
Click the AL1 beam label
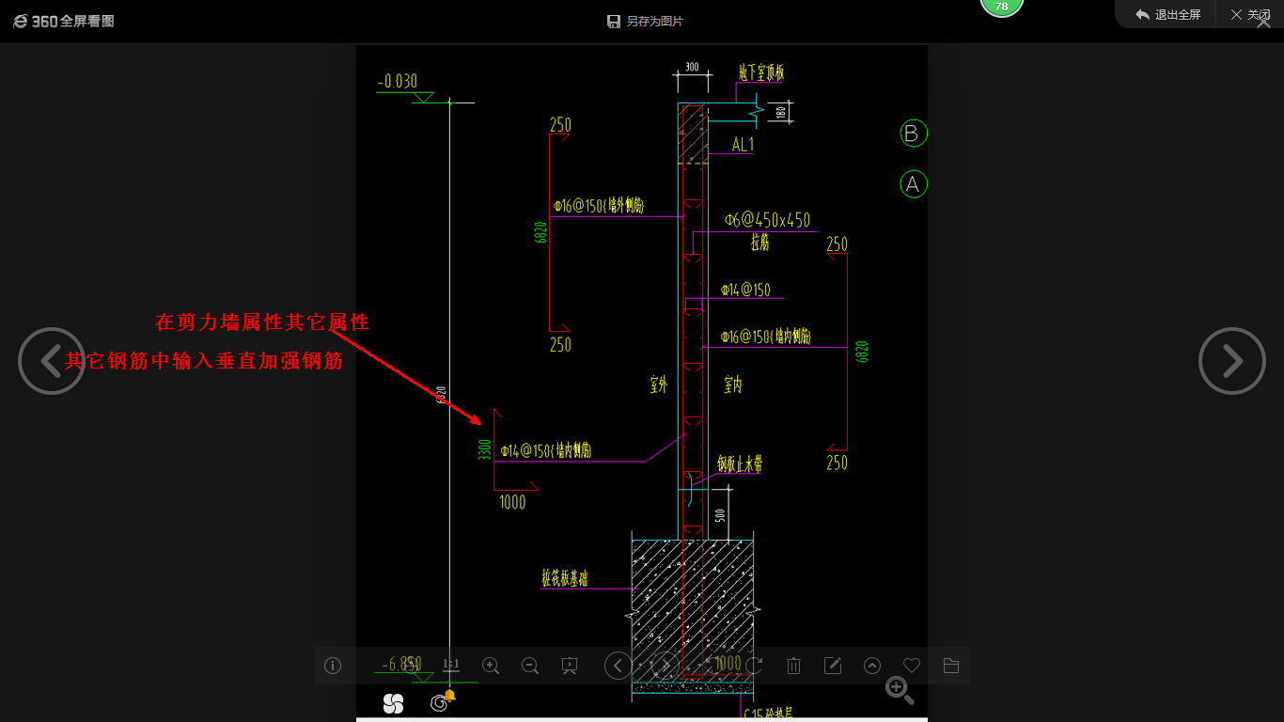point(743,145)
